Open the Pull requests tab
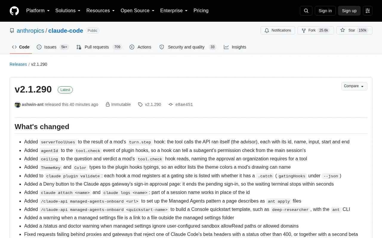382x238 pixels. tap(99, 47)
